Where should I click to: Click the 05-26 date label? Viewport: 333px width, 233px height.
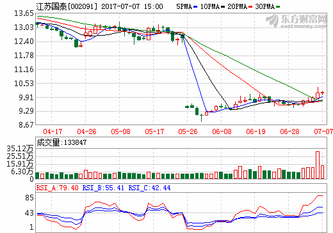click(x=188, y=132)
